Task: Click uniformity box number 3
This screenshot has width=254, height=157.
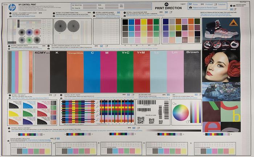Action: 121,148
